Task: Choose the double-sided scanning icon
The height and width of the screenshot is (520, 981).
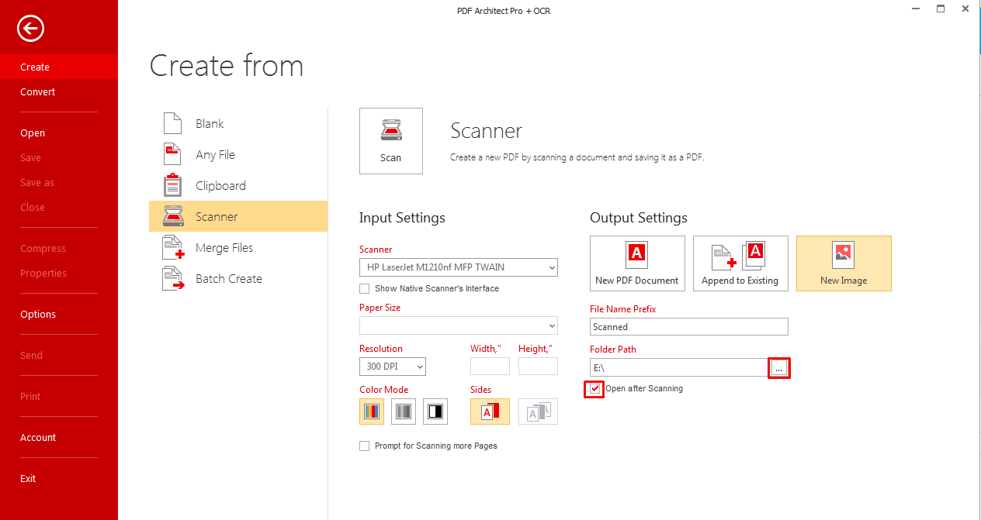Action: 539,412
